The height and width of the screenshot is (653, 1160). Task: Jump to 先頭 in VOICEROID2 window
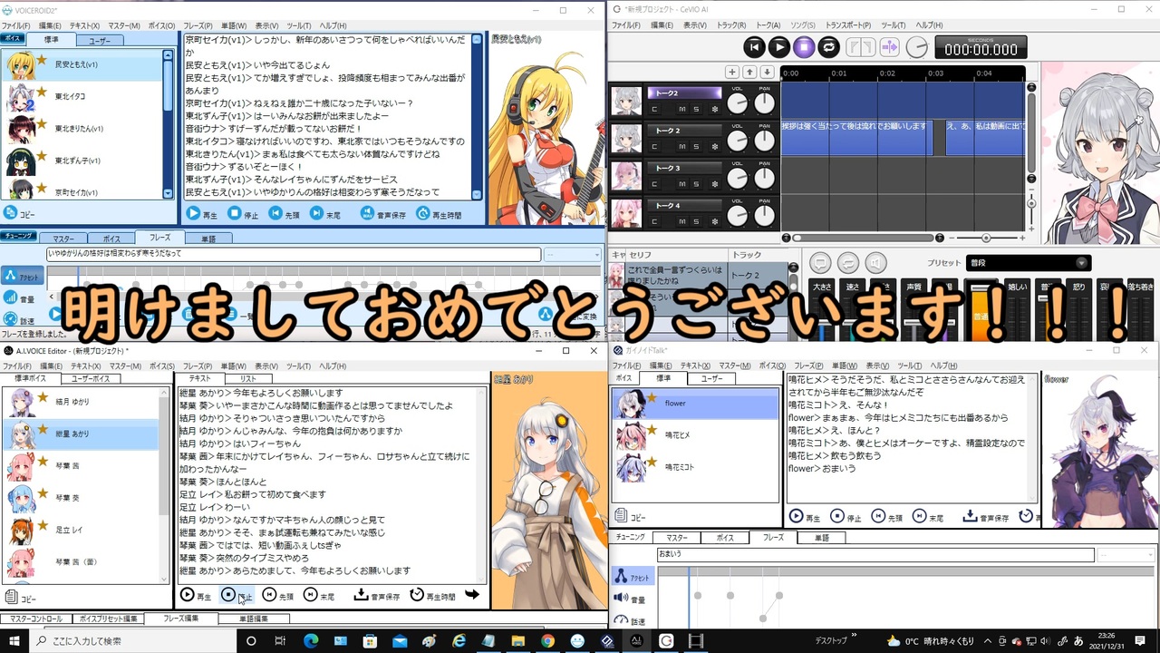[285, 214]
